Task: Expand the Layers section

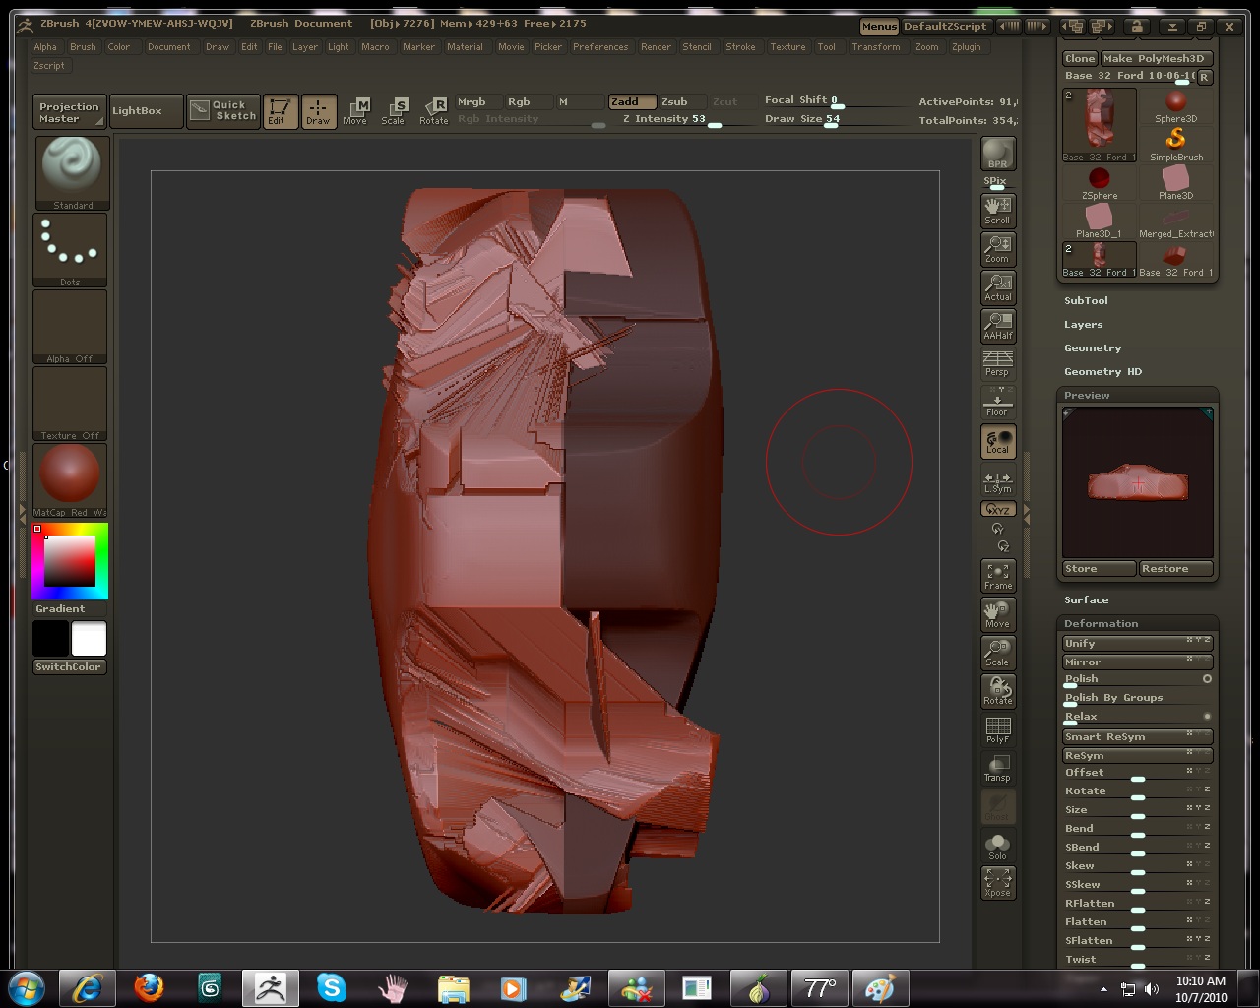Action: [1083, 325]
